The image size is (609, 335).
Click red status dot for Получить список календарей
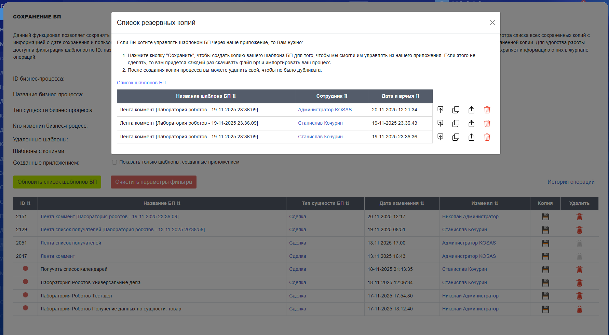25,268
